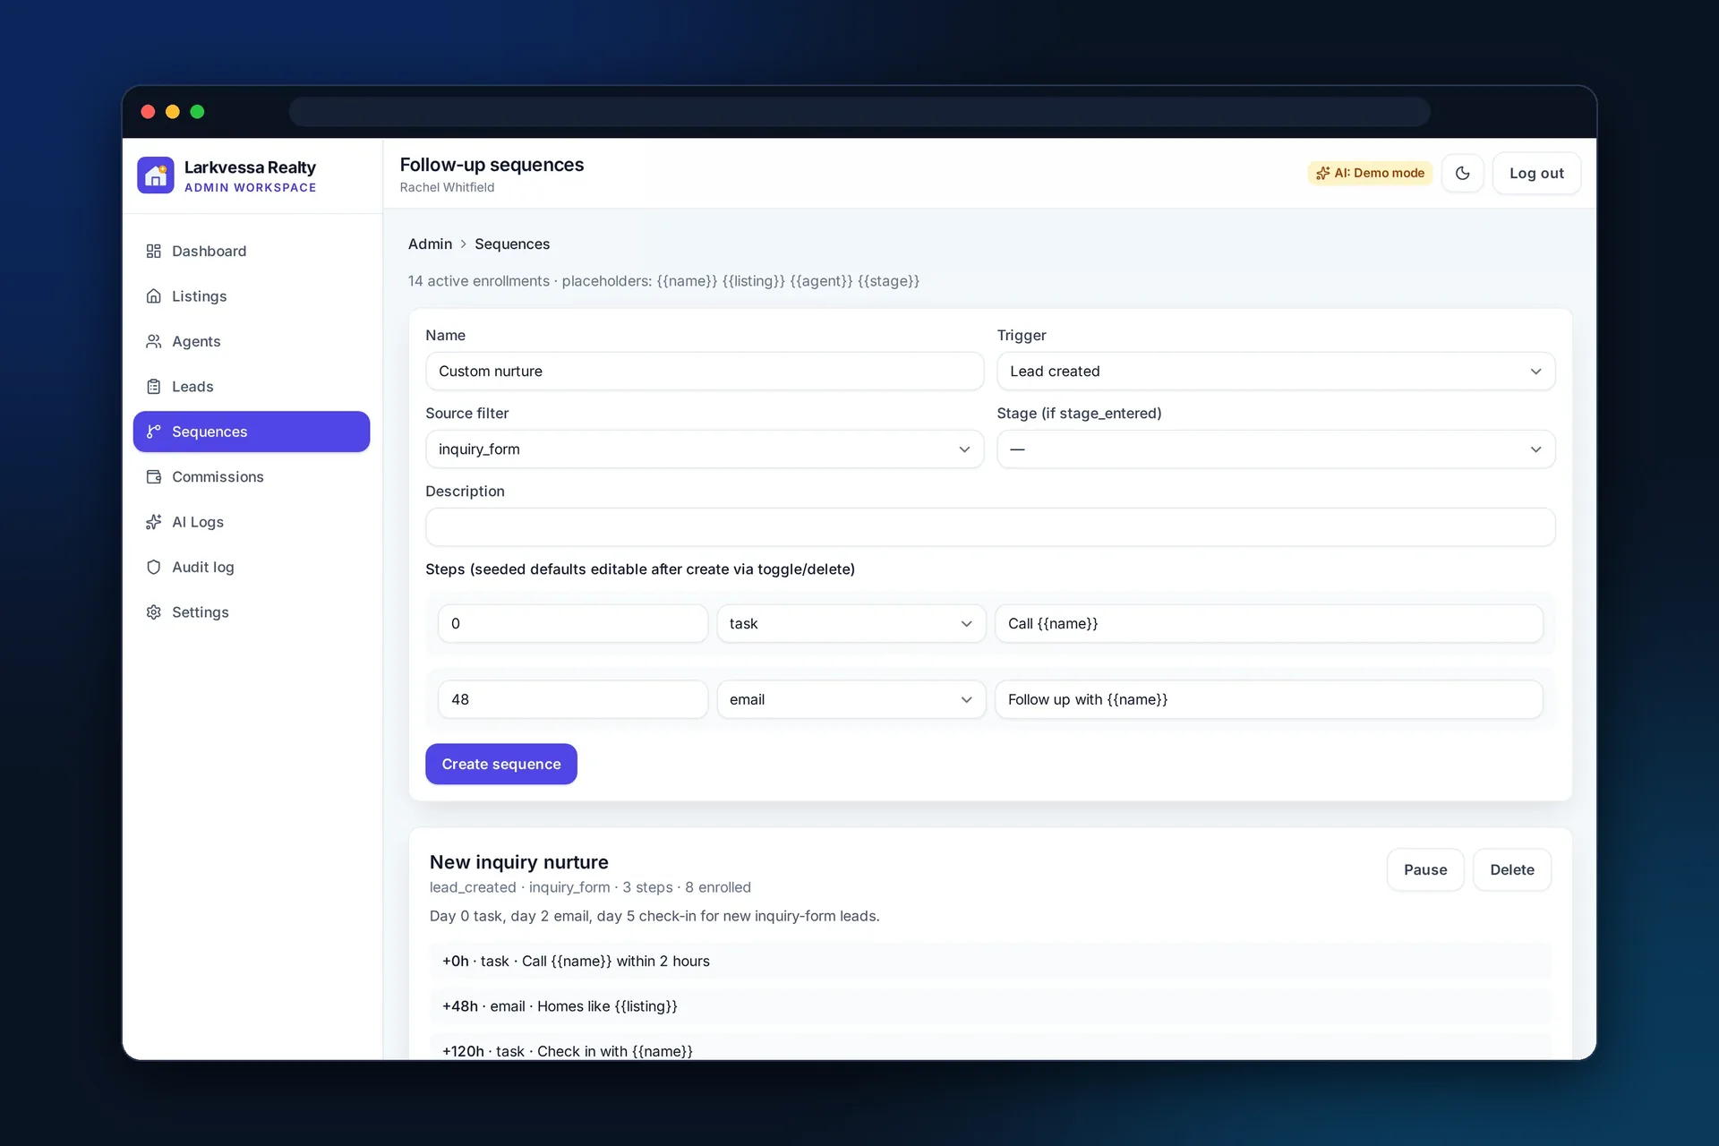Click the Settings gear icon

(x=154, y=612)
